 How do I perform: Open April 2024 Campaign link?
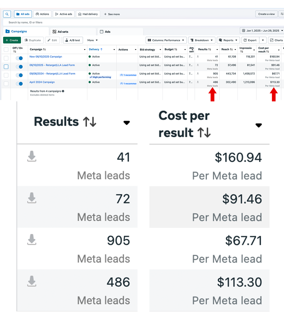coord(42,82)
